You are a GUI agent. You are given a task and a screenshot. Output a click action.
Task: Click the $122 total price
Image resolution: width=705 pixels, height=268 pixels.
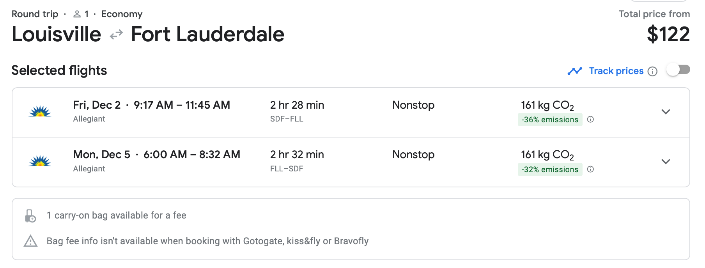pyautogui.click(x=668, y=34)
